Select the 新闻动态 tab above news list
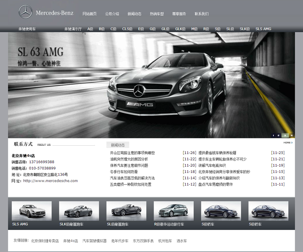Image resolution: width=303 pixels, height=252 pixels. pyautogui.click(x=118, y=145)
